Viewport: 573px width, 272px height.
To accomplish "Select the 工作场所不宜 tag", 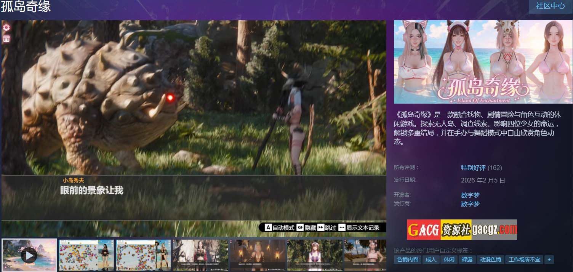I will (524, 259).
